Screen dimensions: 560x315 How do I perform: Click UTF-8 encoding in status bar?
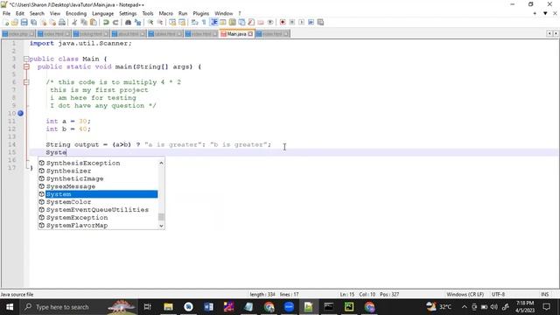tap(498, 294)
